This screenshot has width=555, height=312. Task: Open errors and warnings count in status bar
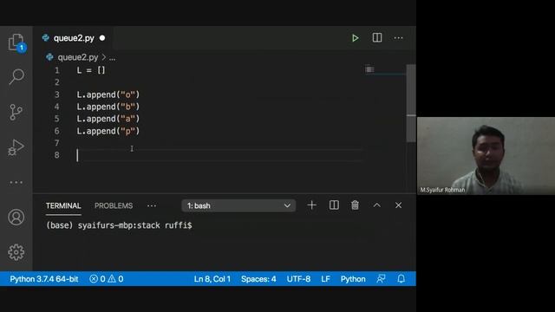pyautogui.click(x=106, y=279)
